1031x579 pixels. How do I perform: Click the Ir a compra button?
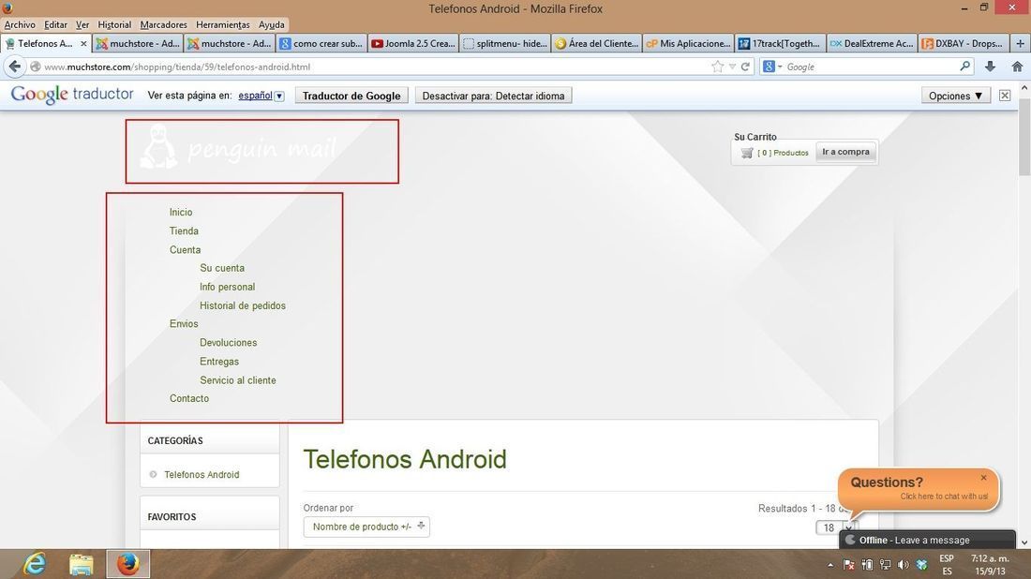[x=845, y=152]
